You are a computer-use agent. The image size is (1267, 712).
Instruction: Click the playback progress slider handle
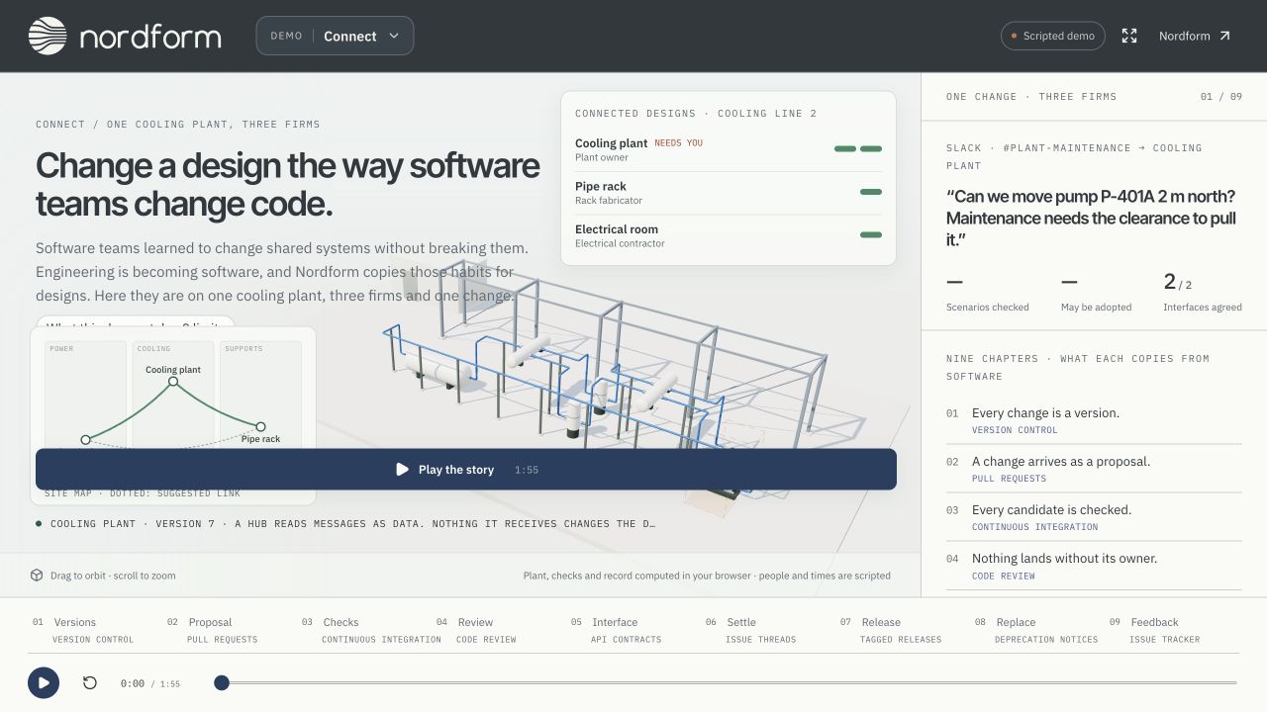pyautogui.click(x=222, y=682)
